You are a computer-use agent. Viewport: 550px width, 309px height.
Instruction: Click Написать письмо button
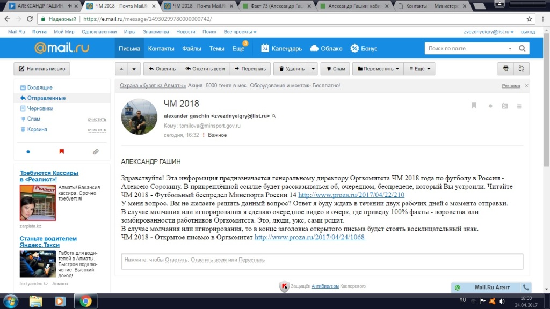click(42, 69)
